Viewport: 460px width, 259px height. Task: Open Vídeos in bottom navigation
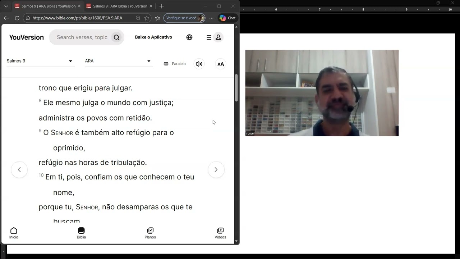220,233
